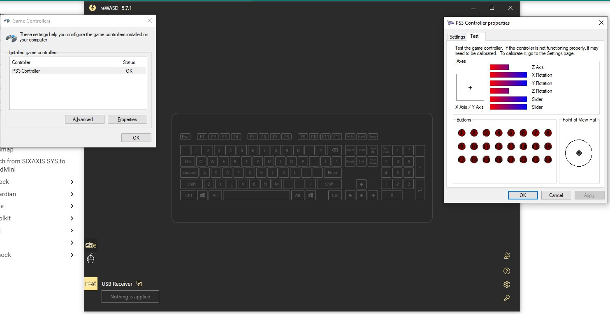Click the X Axis / Y Axis crosshair box
This screenshot has width=610, height=314.
click(x=470, y=87)
